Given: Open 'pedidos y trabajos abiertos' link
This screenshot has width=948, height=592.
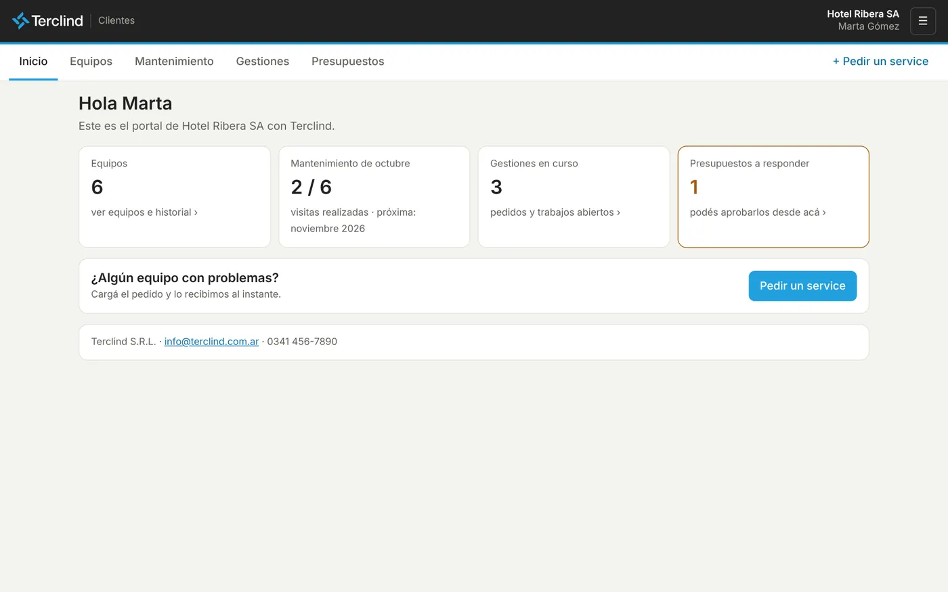Looking at the screenshot, I should [x=555, y=212].
